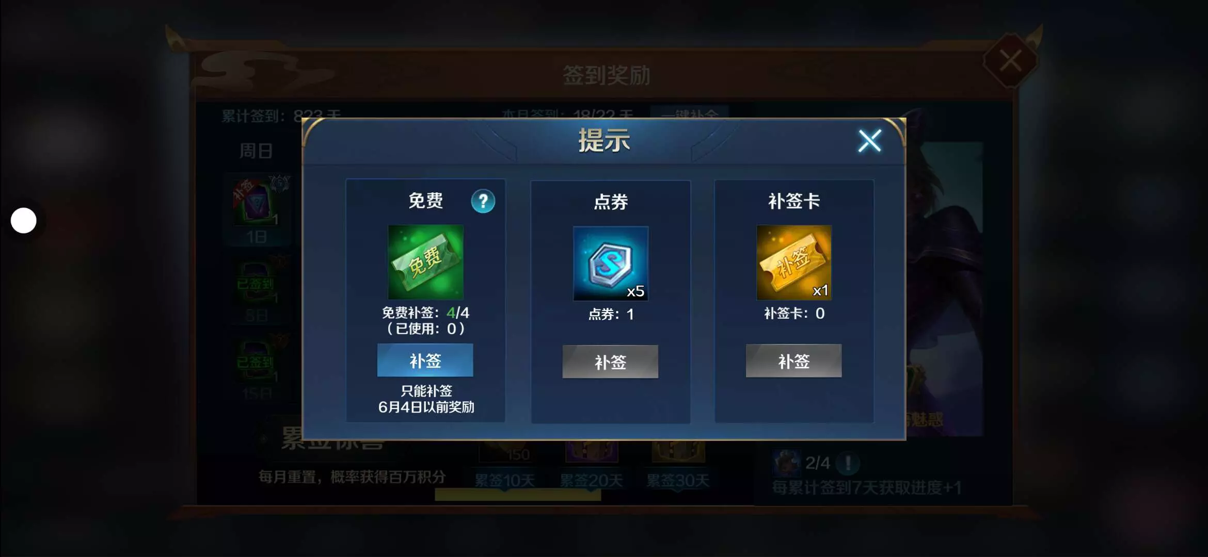Select the blue 点券 coin icon
1208x557 pixels.
[x=610, y=263]
